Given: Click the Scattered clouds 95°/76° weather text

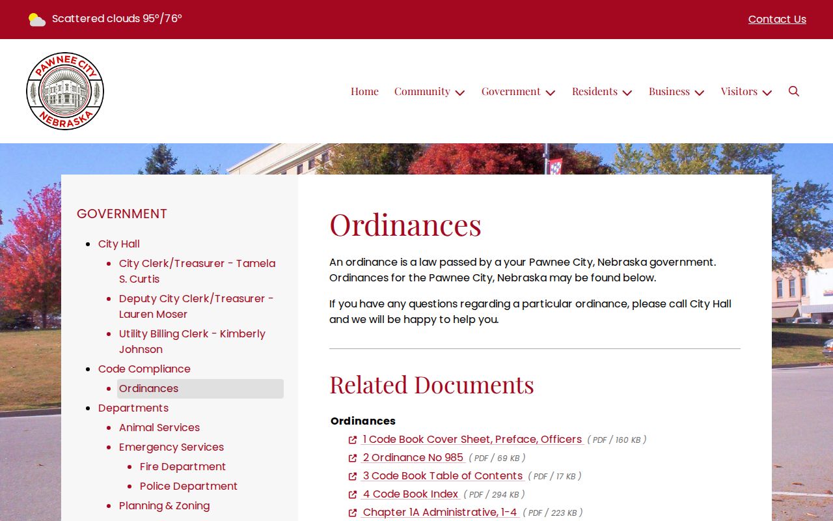Looking at the screenshot, I should point(117,19).
